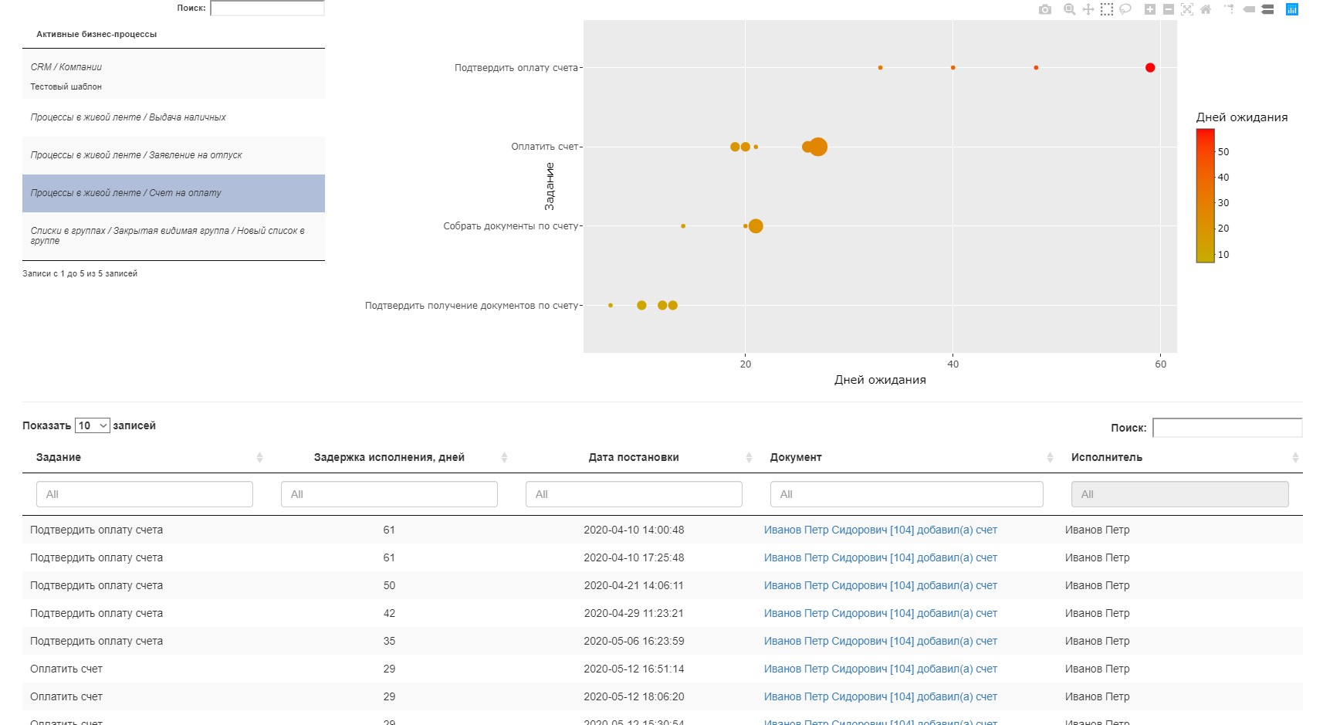Choose the Box Select tool
Screen dimensions: 1323x725
(x=1106, y=9)
